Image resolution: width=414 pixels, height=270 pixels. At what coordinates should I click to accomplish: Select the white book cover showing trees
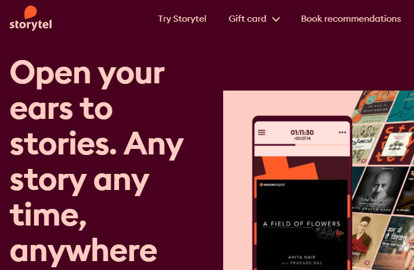coord(398,145)
